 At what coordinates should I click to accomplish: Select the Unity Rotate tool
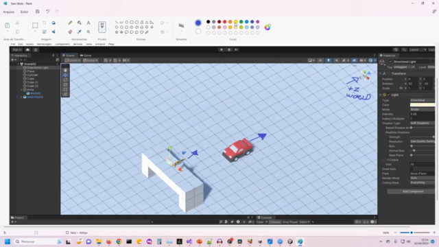point(65,80)
